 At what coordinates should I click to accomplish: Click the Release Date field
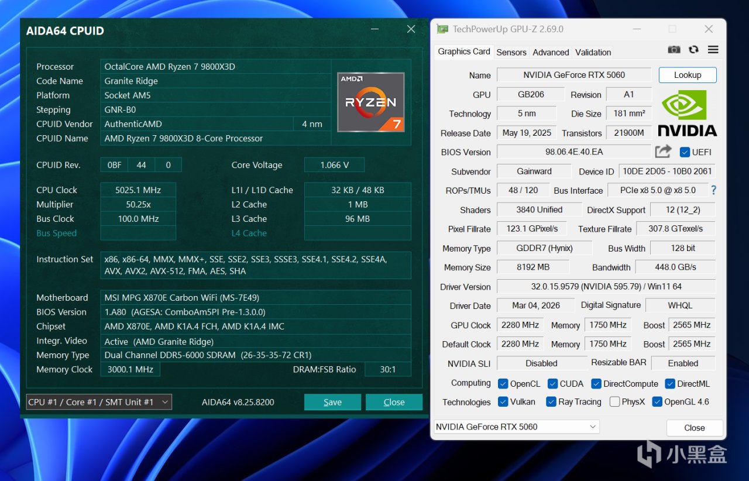tap(527, 133)
